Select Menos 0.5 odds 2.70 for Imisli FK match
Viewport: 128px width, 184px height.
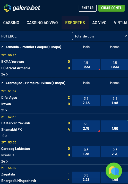coord(114,152)
